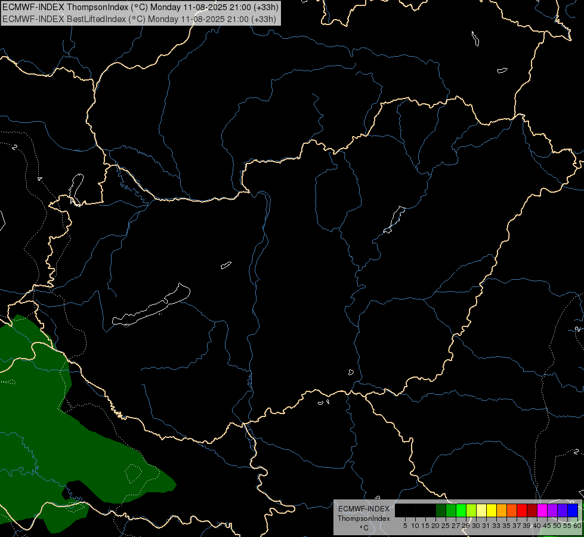
Task: Select the bright green 27–29 legend swatch
Action: pos(461,510)
